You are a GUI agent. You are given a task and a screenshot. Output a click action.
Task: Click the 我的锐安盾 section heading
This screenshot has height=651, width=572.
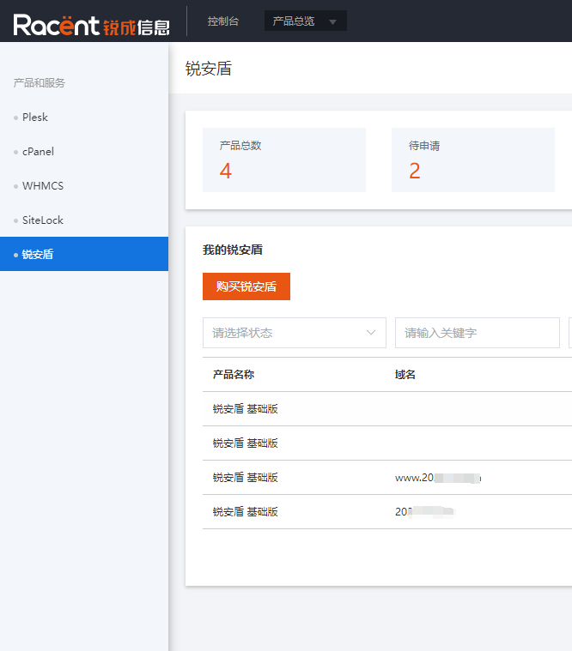233,250
